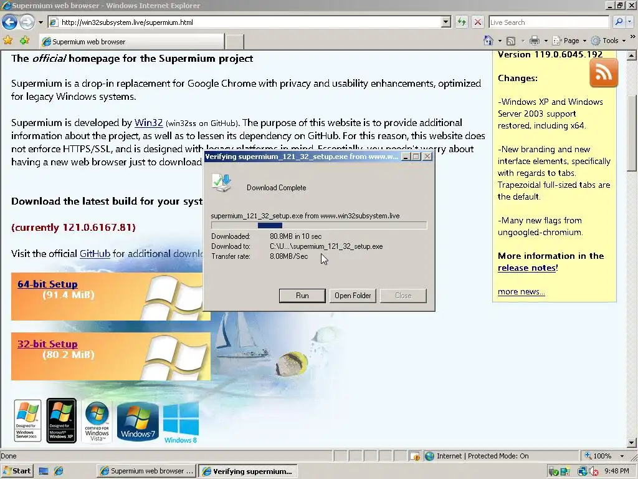The height and width of the screenshot is (479, 638).
Task: Expand the Print options dropdown arrow
Action: pyautogui.click(x=546, y=41)
